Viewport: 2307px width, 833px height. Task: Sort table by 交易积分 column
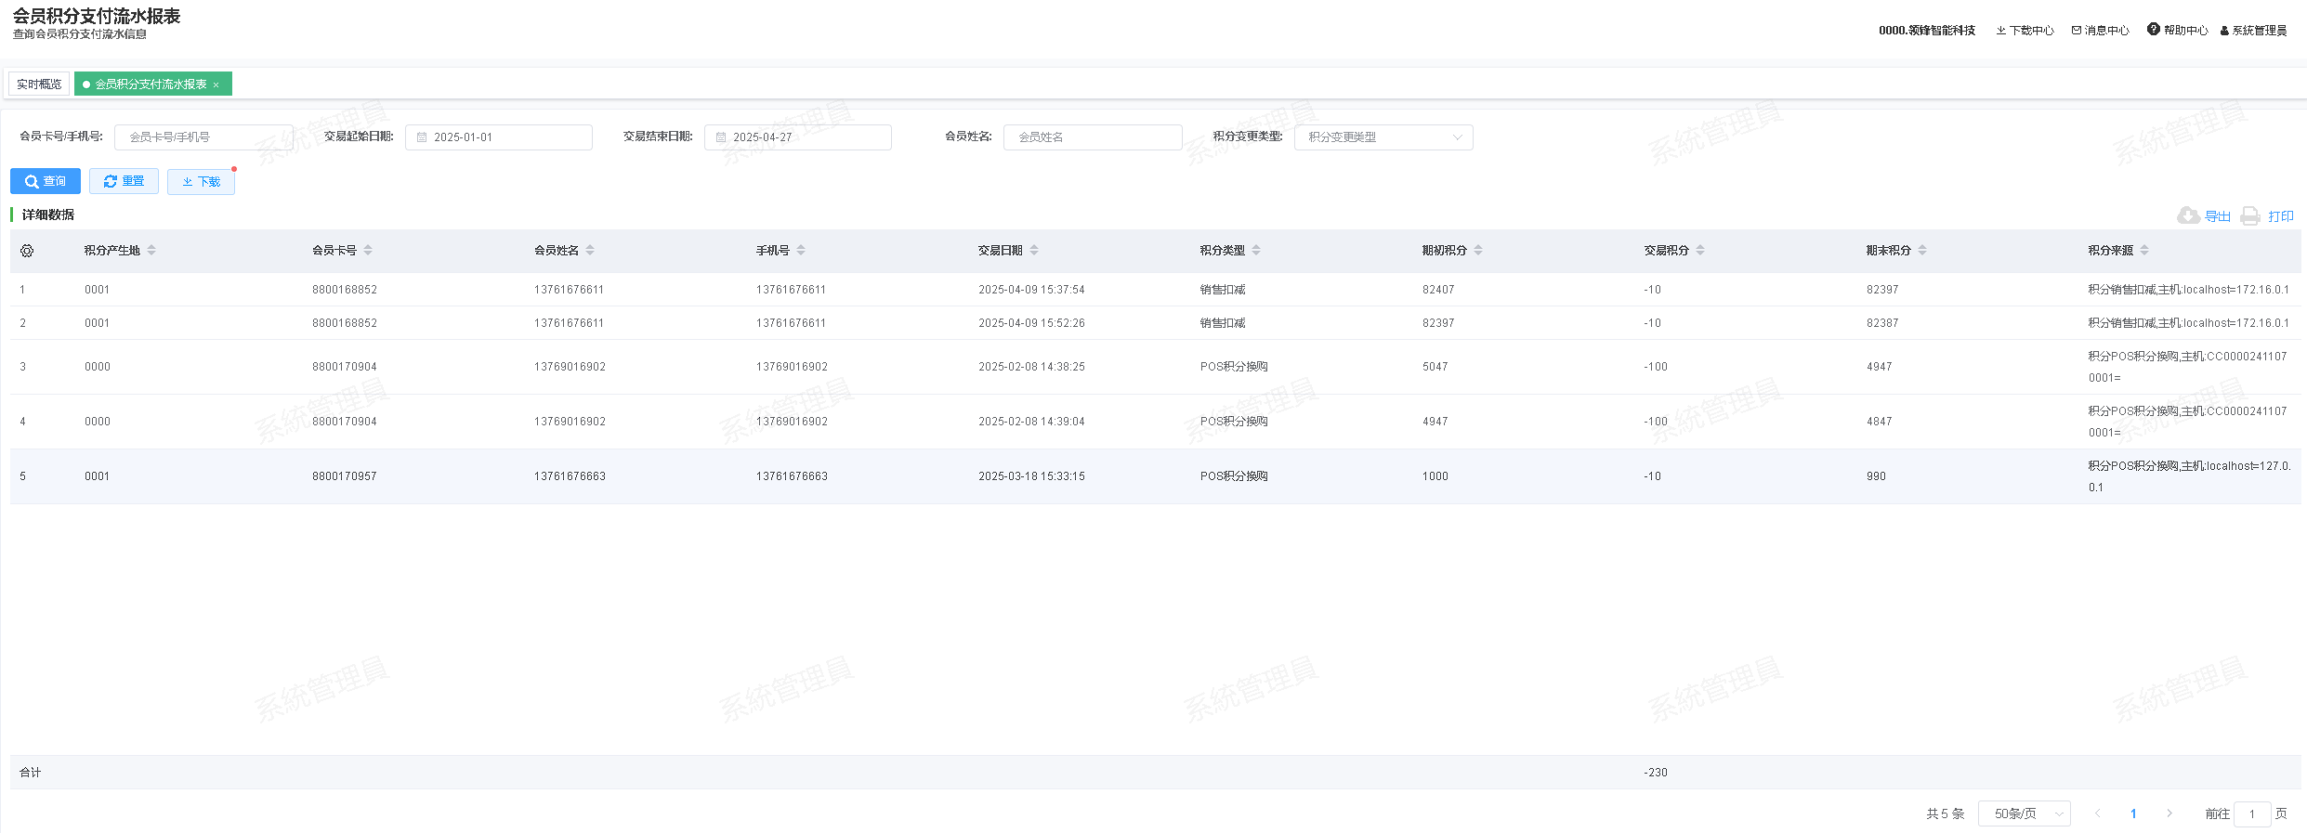tap(1700, 251)
